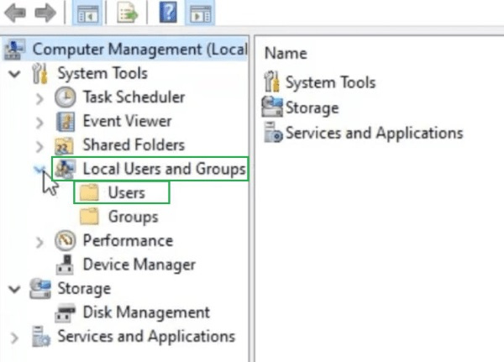Toggle the Show/Hide Console Tree button

coord(89,13)
